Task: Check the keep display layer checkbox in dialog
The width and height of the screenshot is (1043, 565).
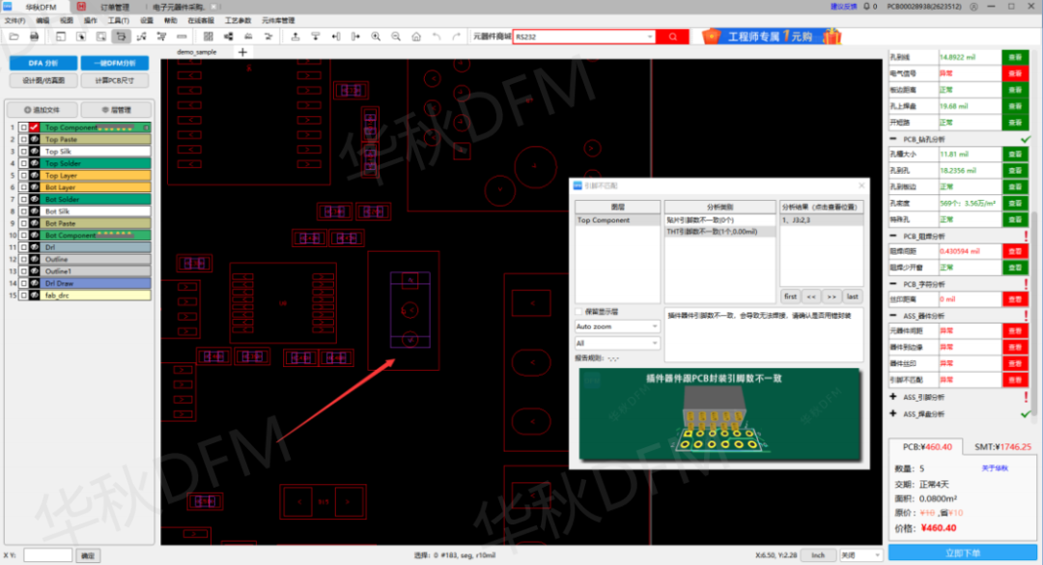Action: (578, 311)
